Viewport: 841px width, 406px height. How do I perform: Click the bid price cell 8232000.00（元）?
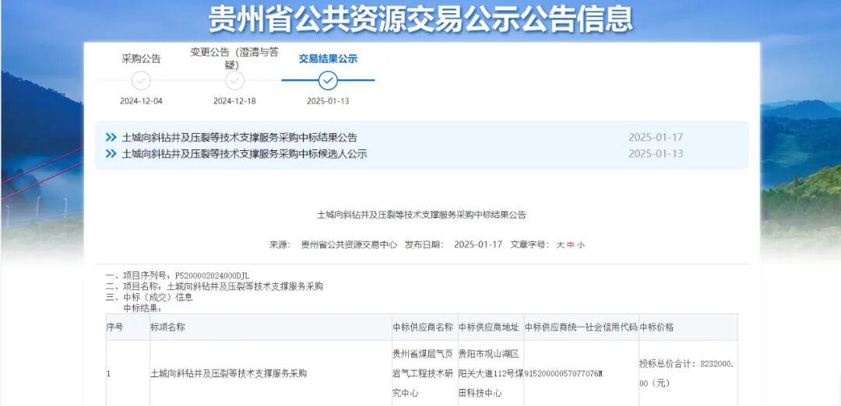pyautogui.click(x=687, y=374)
